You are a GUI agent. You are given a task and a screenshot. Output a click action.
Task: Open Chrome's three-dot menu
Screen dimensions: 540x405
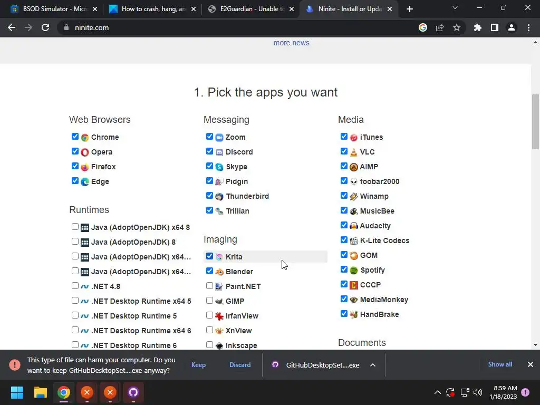[x=528, y=27]
